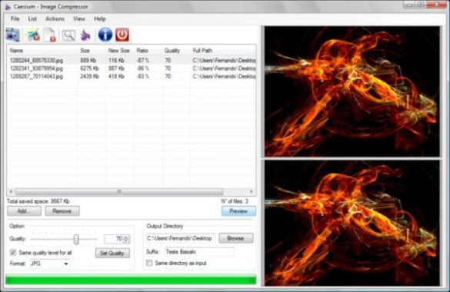
Task: Click the list scrollbar left arrow
Action: (11, 191)
